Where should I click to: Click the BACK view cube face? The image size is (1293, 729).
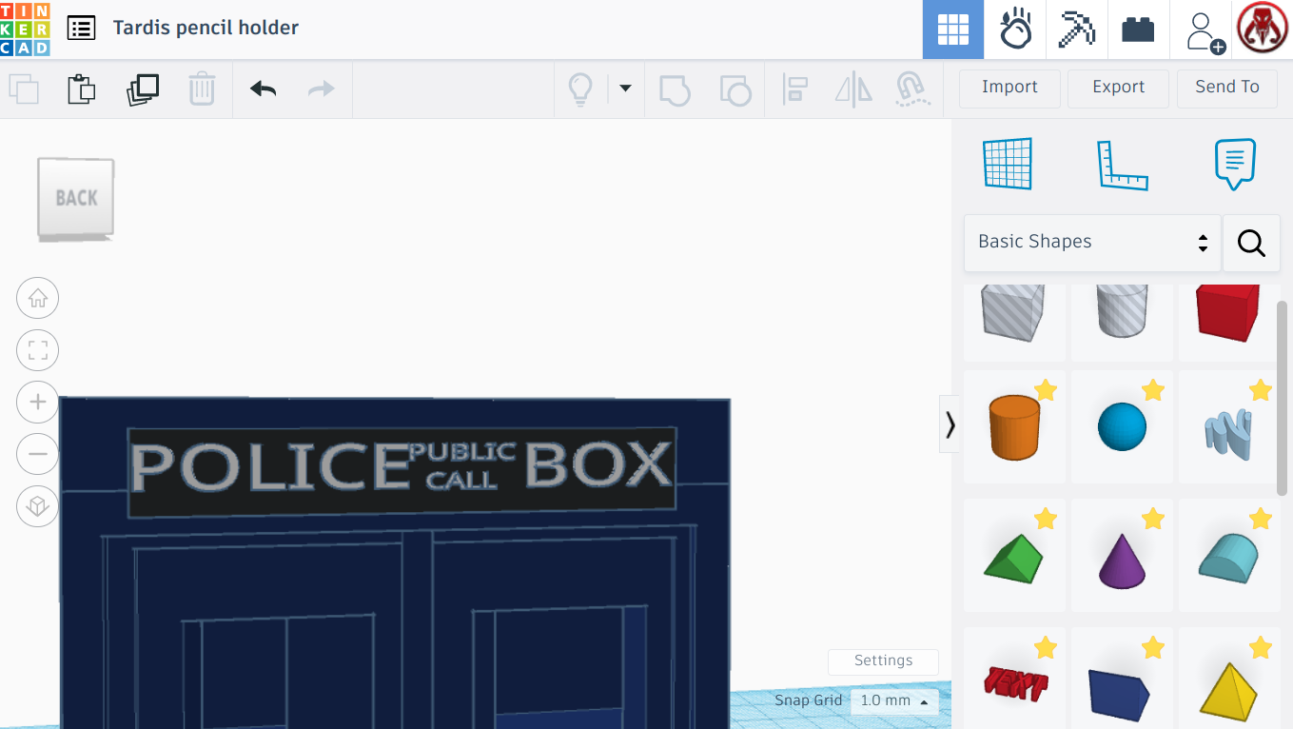tap(76, 198)
